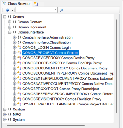Select COMOSDEVICEPROXY Comos Device Proxy
Viewport: 123px width, 128px height.
click(58, 58)
